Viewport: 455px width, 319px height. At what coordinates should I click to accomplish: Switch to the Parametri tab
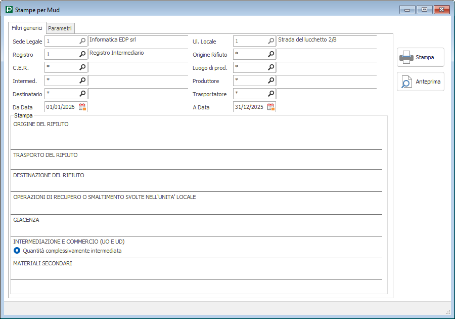pyautogui.click(x=60, y=28)
